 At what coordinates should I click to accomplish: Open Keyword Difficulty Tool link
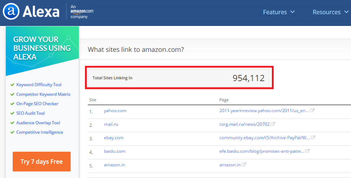click(39, 85)
